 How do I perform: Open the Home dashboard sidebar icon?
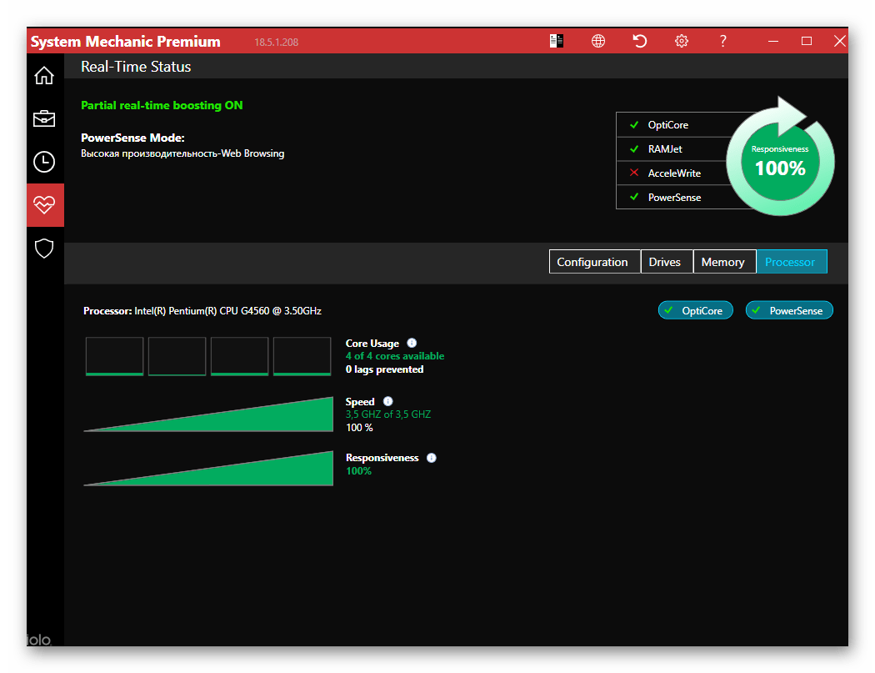(x=44, y=75)
